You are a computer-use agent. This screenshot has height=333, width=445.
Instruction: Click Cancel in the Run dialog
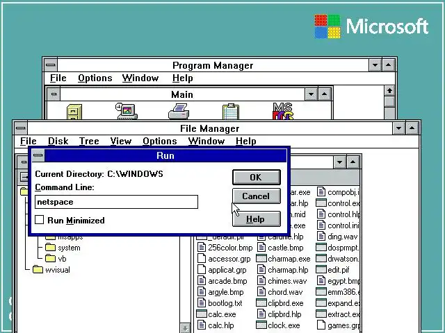click(257, 196)
